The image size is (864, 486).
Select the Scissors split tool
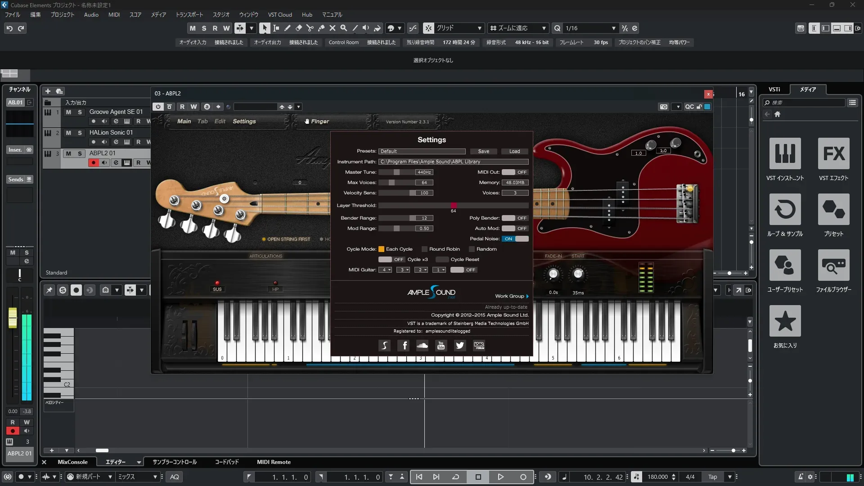(x=310, y=28)
